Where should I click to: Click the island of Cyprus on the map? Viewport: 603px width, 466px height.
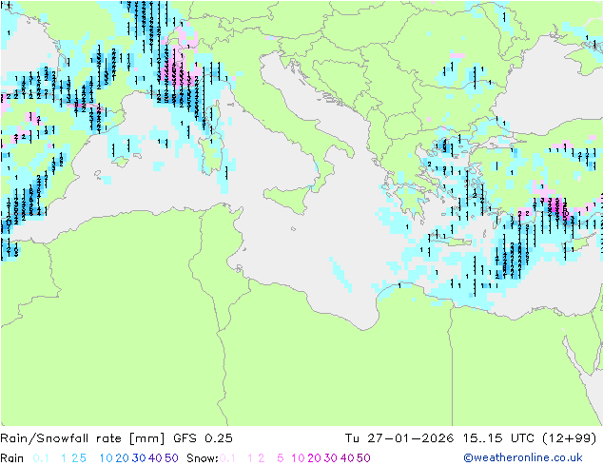pos(581,241)
